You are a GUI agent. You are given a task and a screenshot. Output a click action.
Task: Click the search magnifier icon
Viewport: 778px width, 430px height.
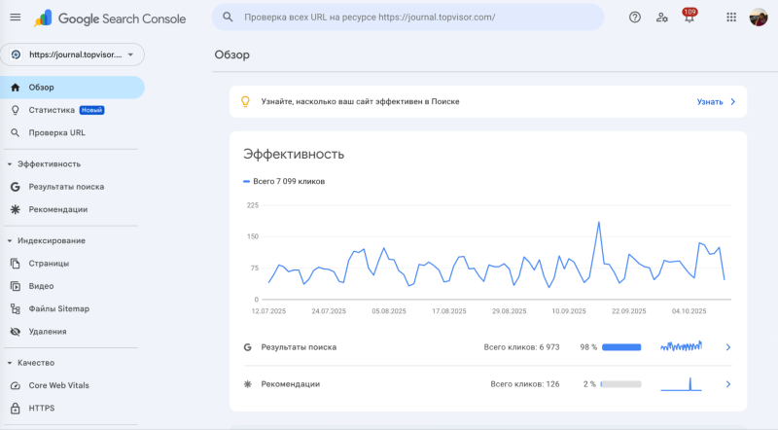pyautogui.click(x=228, y=17)
